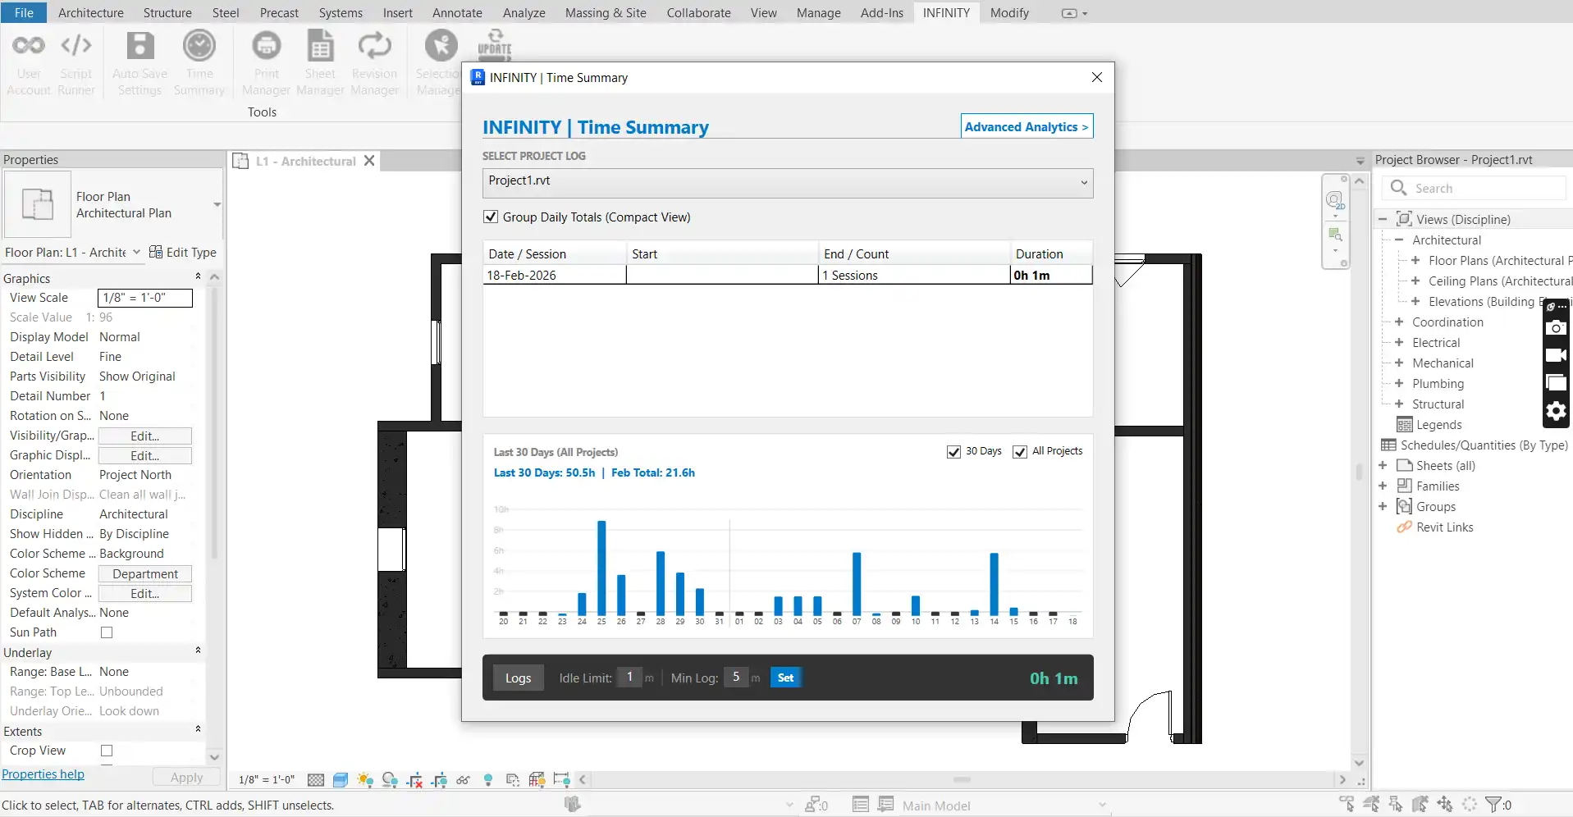The height and width of the screenshot is (817, 1573).
Task: Uncheck Group Daily Totals checkbox
Action: point(491,217)
